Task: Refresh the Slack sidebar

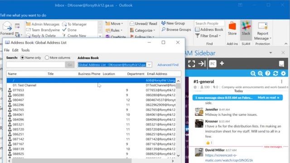Action: pos(275,73)
